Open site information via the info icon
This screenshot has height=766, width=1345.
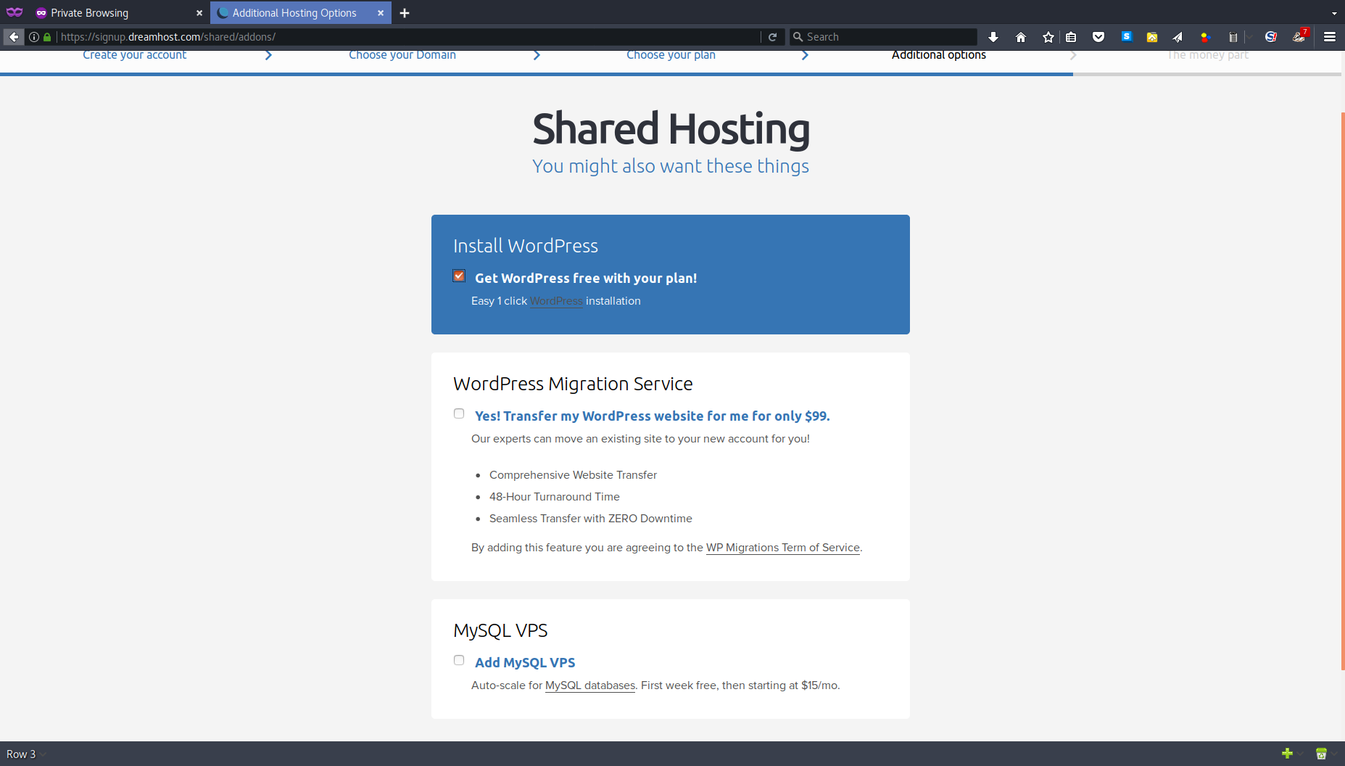34,37
